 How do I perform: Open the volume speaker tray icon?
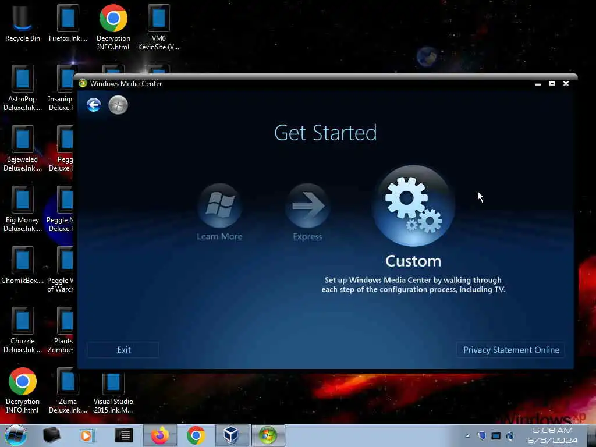coord(510,435)
